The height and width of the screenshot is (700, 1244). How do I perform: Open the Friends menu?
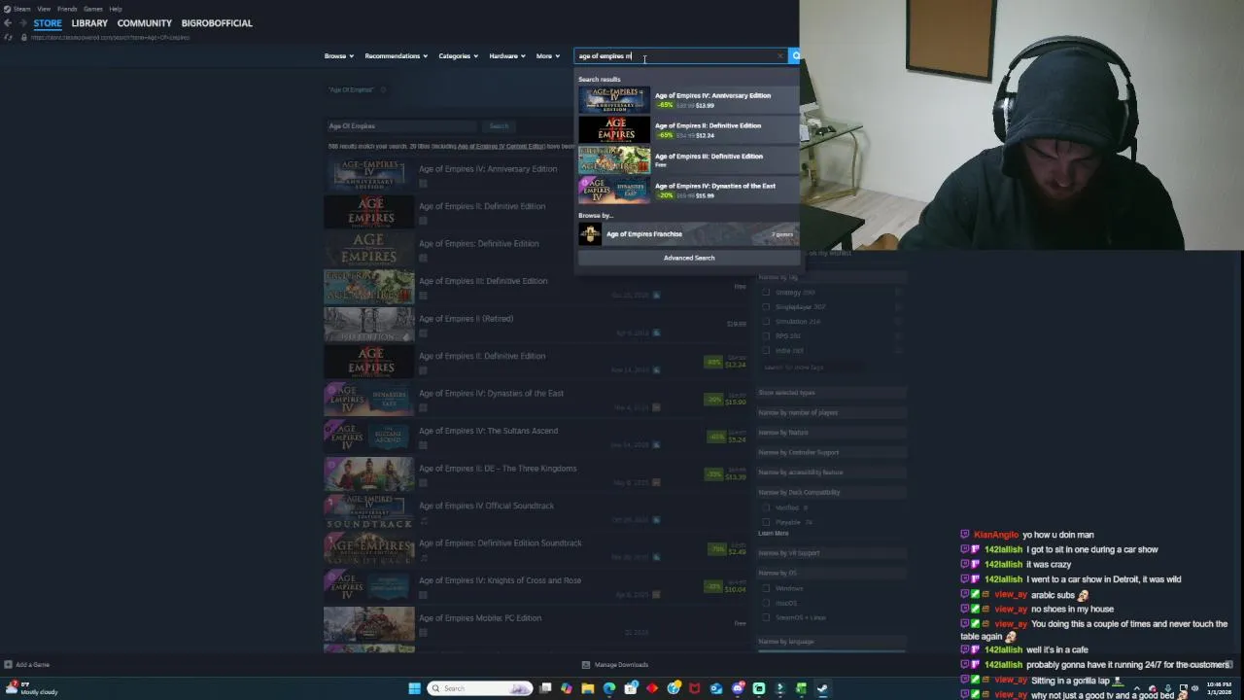click(x=67, y=9)
